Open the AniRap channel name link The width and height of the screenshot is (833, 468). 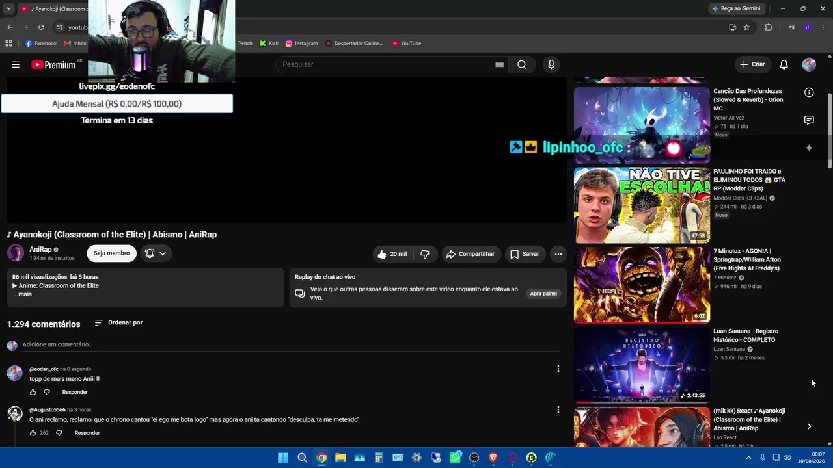click(40, 250)
